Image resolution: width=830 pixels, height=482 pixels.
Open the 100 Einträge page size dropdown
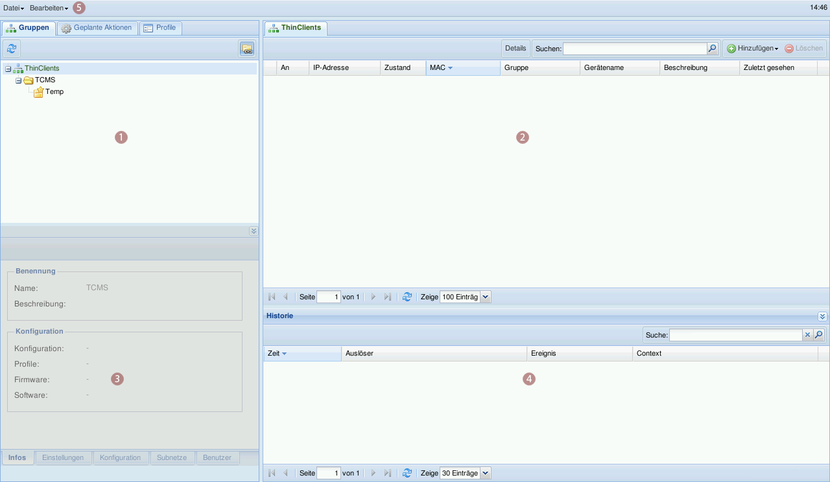(x=485, y=297)
